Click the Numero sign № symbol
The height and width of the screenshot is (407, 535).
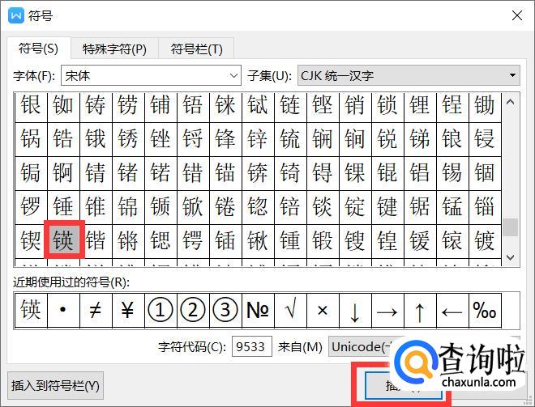pyautogui.click(x=258, y=311)
